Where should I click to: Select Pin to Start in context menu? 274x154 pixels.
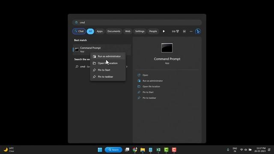pos(108,70)
